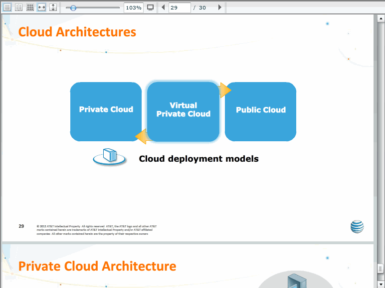Adjust the zoom slider handle

73,8
